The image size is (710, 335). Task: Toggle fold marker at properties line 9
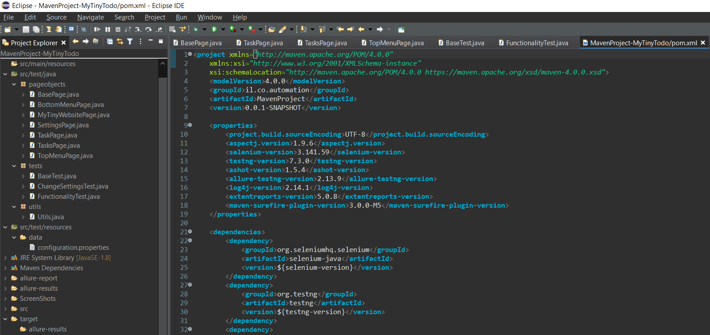pos(190,125)
